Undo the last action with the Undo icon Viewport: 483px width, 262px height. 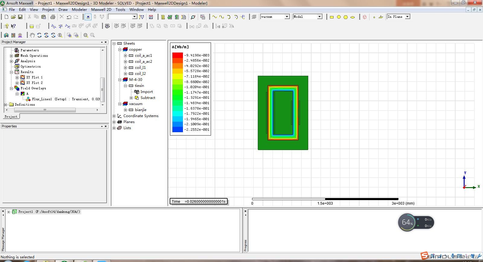point(69,17)
